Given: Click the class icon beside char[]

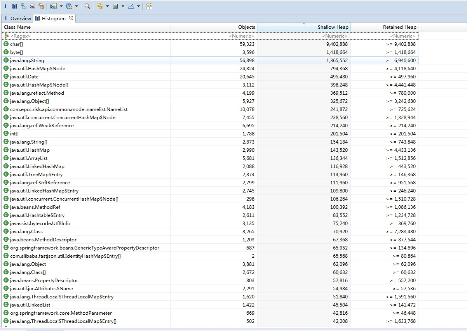Looking at the screenshot, I should point(6,44).
